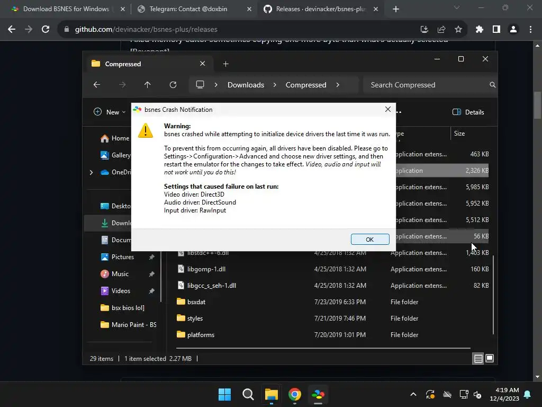This screenshot has height=407, width=542.
Task: Bookmark this page with the star icon
Action: 458,30
